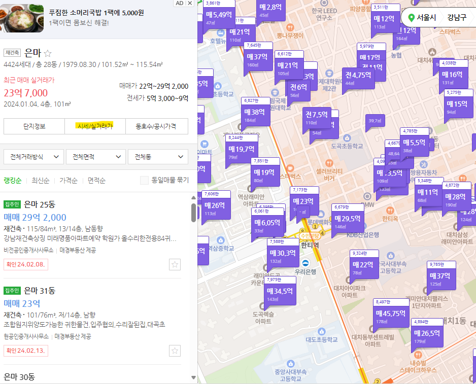Open the 시세/실거래가 tab
476x384 pixels.
click(95, 126)
